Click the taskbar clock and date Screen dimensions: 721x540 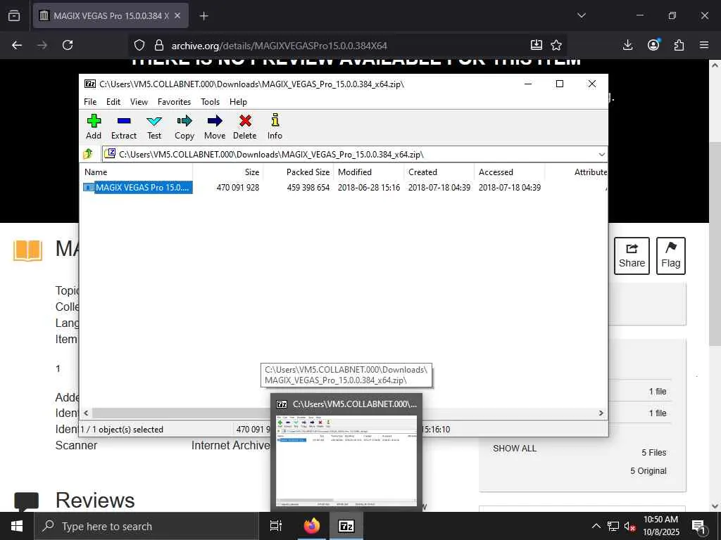[x=660, y=526]
